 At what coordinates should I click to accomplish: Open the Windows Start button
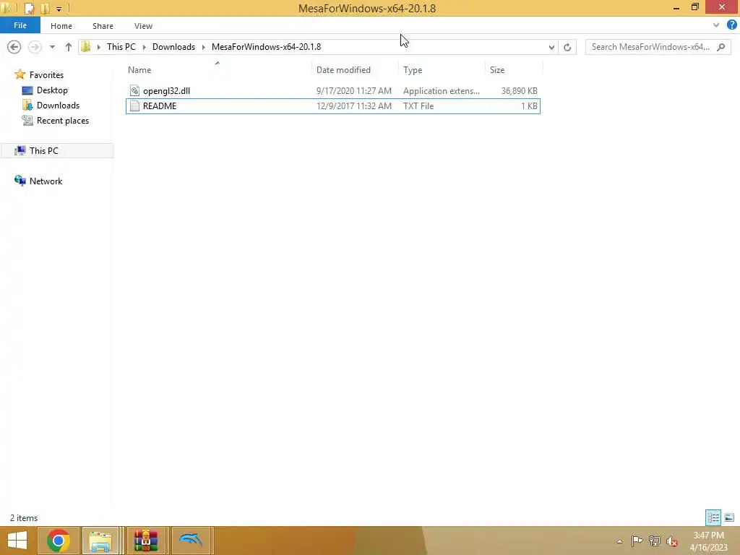[x=17, y=541]
